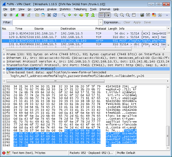Open the Telephony menu
Image resolution: width=172 pixels, height=157 pixels.
[80, 9]
